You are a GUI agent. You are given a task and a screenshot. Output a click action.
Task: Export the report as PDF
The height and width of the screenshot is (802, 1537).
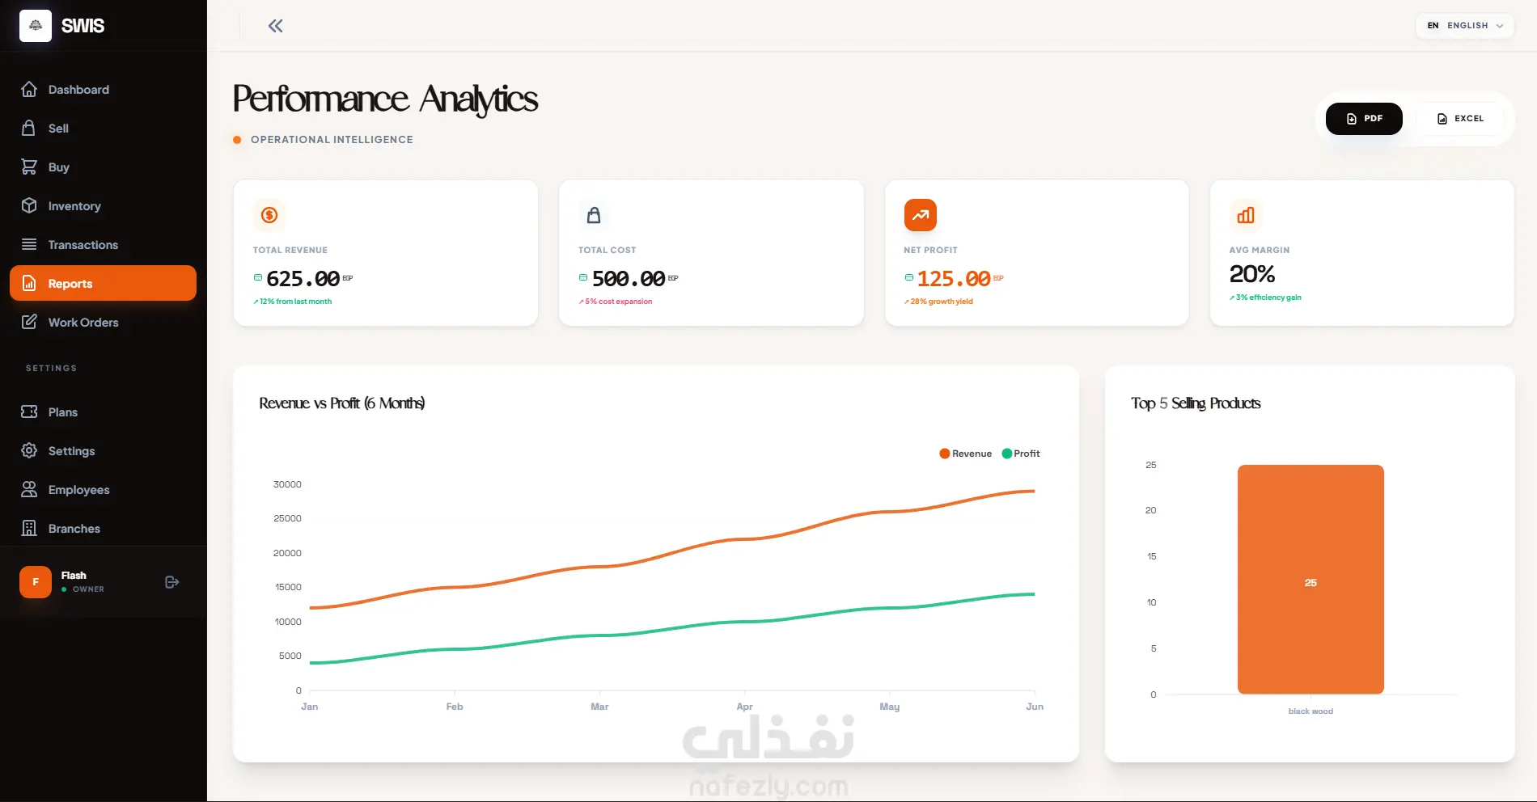(x=1364, y=119)
